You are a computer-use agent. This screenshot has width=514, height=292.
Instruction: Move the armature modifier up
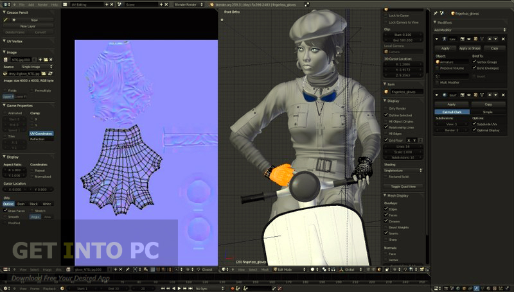[x=490, y=39]
